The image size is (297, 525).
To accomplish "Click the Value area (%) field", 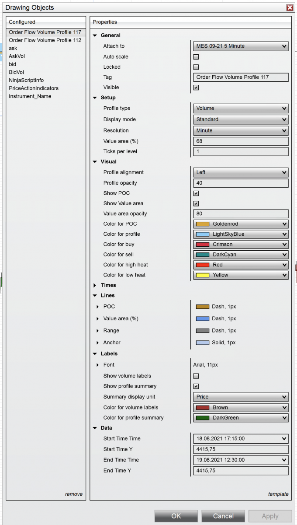I will [241, 141].
